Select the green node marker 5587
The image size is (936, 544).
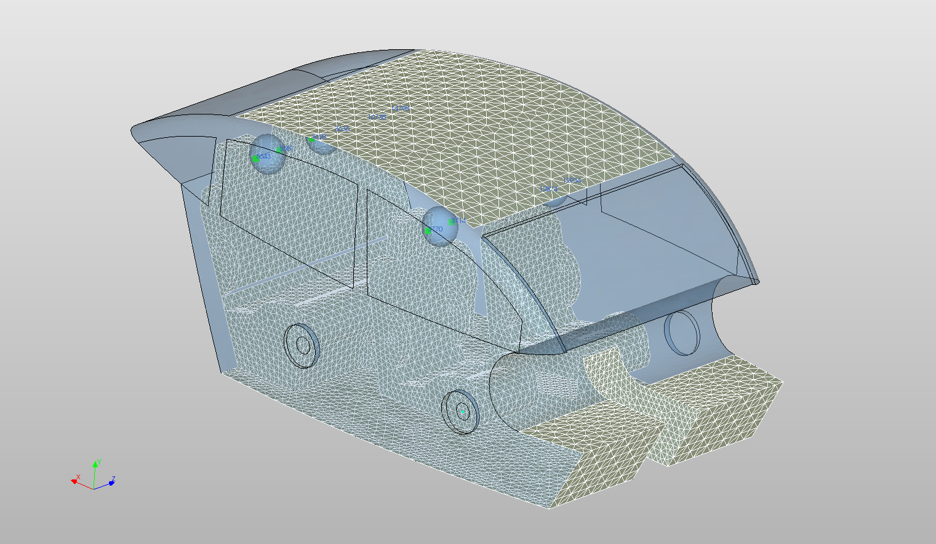[279, 150]
